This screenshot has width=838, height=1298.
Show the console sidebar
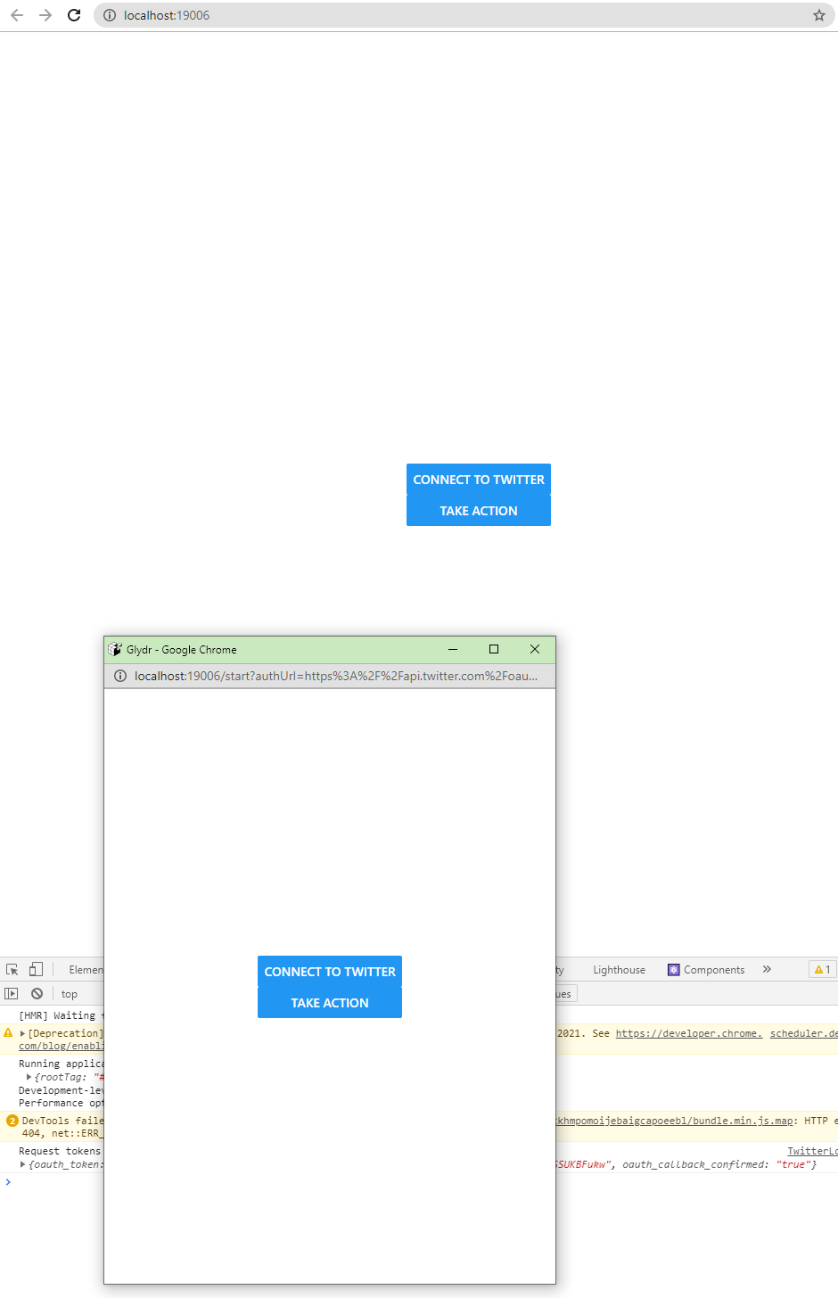click(x=12, y=993)
